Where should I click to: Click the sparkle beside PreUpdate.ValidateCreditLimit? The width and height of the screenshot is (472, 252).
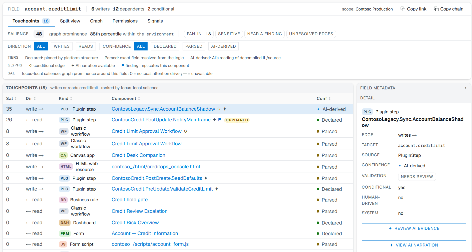[x=217, y=189]
